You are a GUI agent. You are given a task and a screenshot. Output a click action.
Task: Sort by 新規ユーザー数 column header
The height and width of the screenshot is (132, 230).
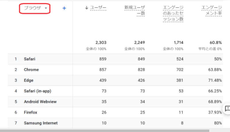135,10
